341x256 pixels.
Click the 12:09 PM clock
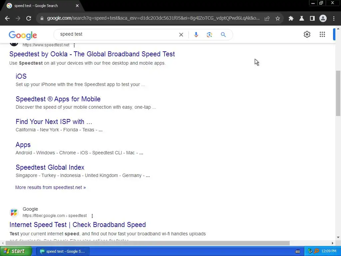[x=329, y=251]
